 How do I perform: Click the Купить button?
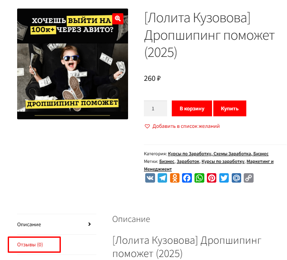230,108
